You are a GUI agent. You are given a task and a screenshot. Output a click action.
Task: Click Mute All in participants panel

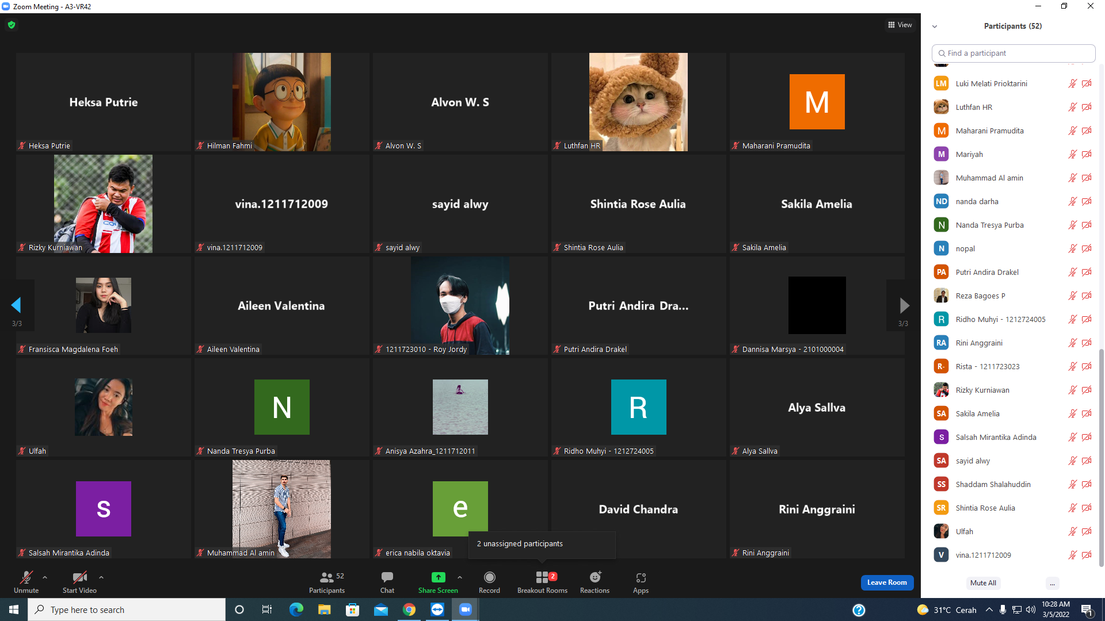(x=983, y=583)
